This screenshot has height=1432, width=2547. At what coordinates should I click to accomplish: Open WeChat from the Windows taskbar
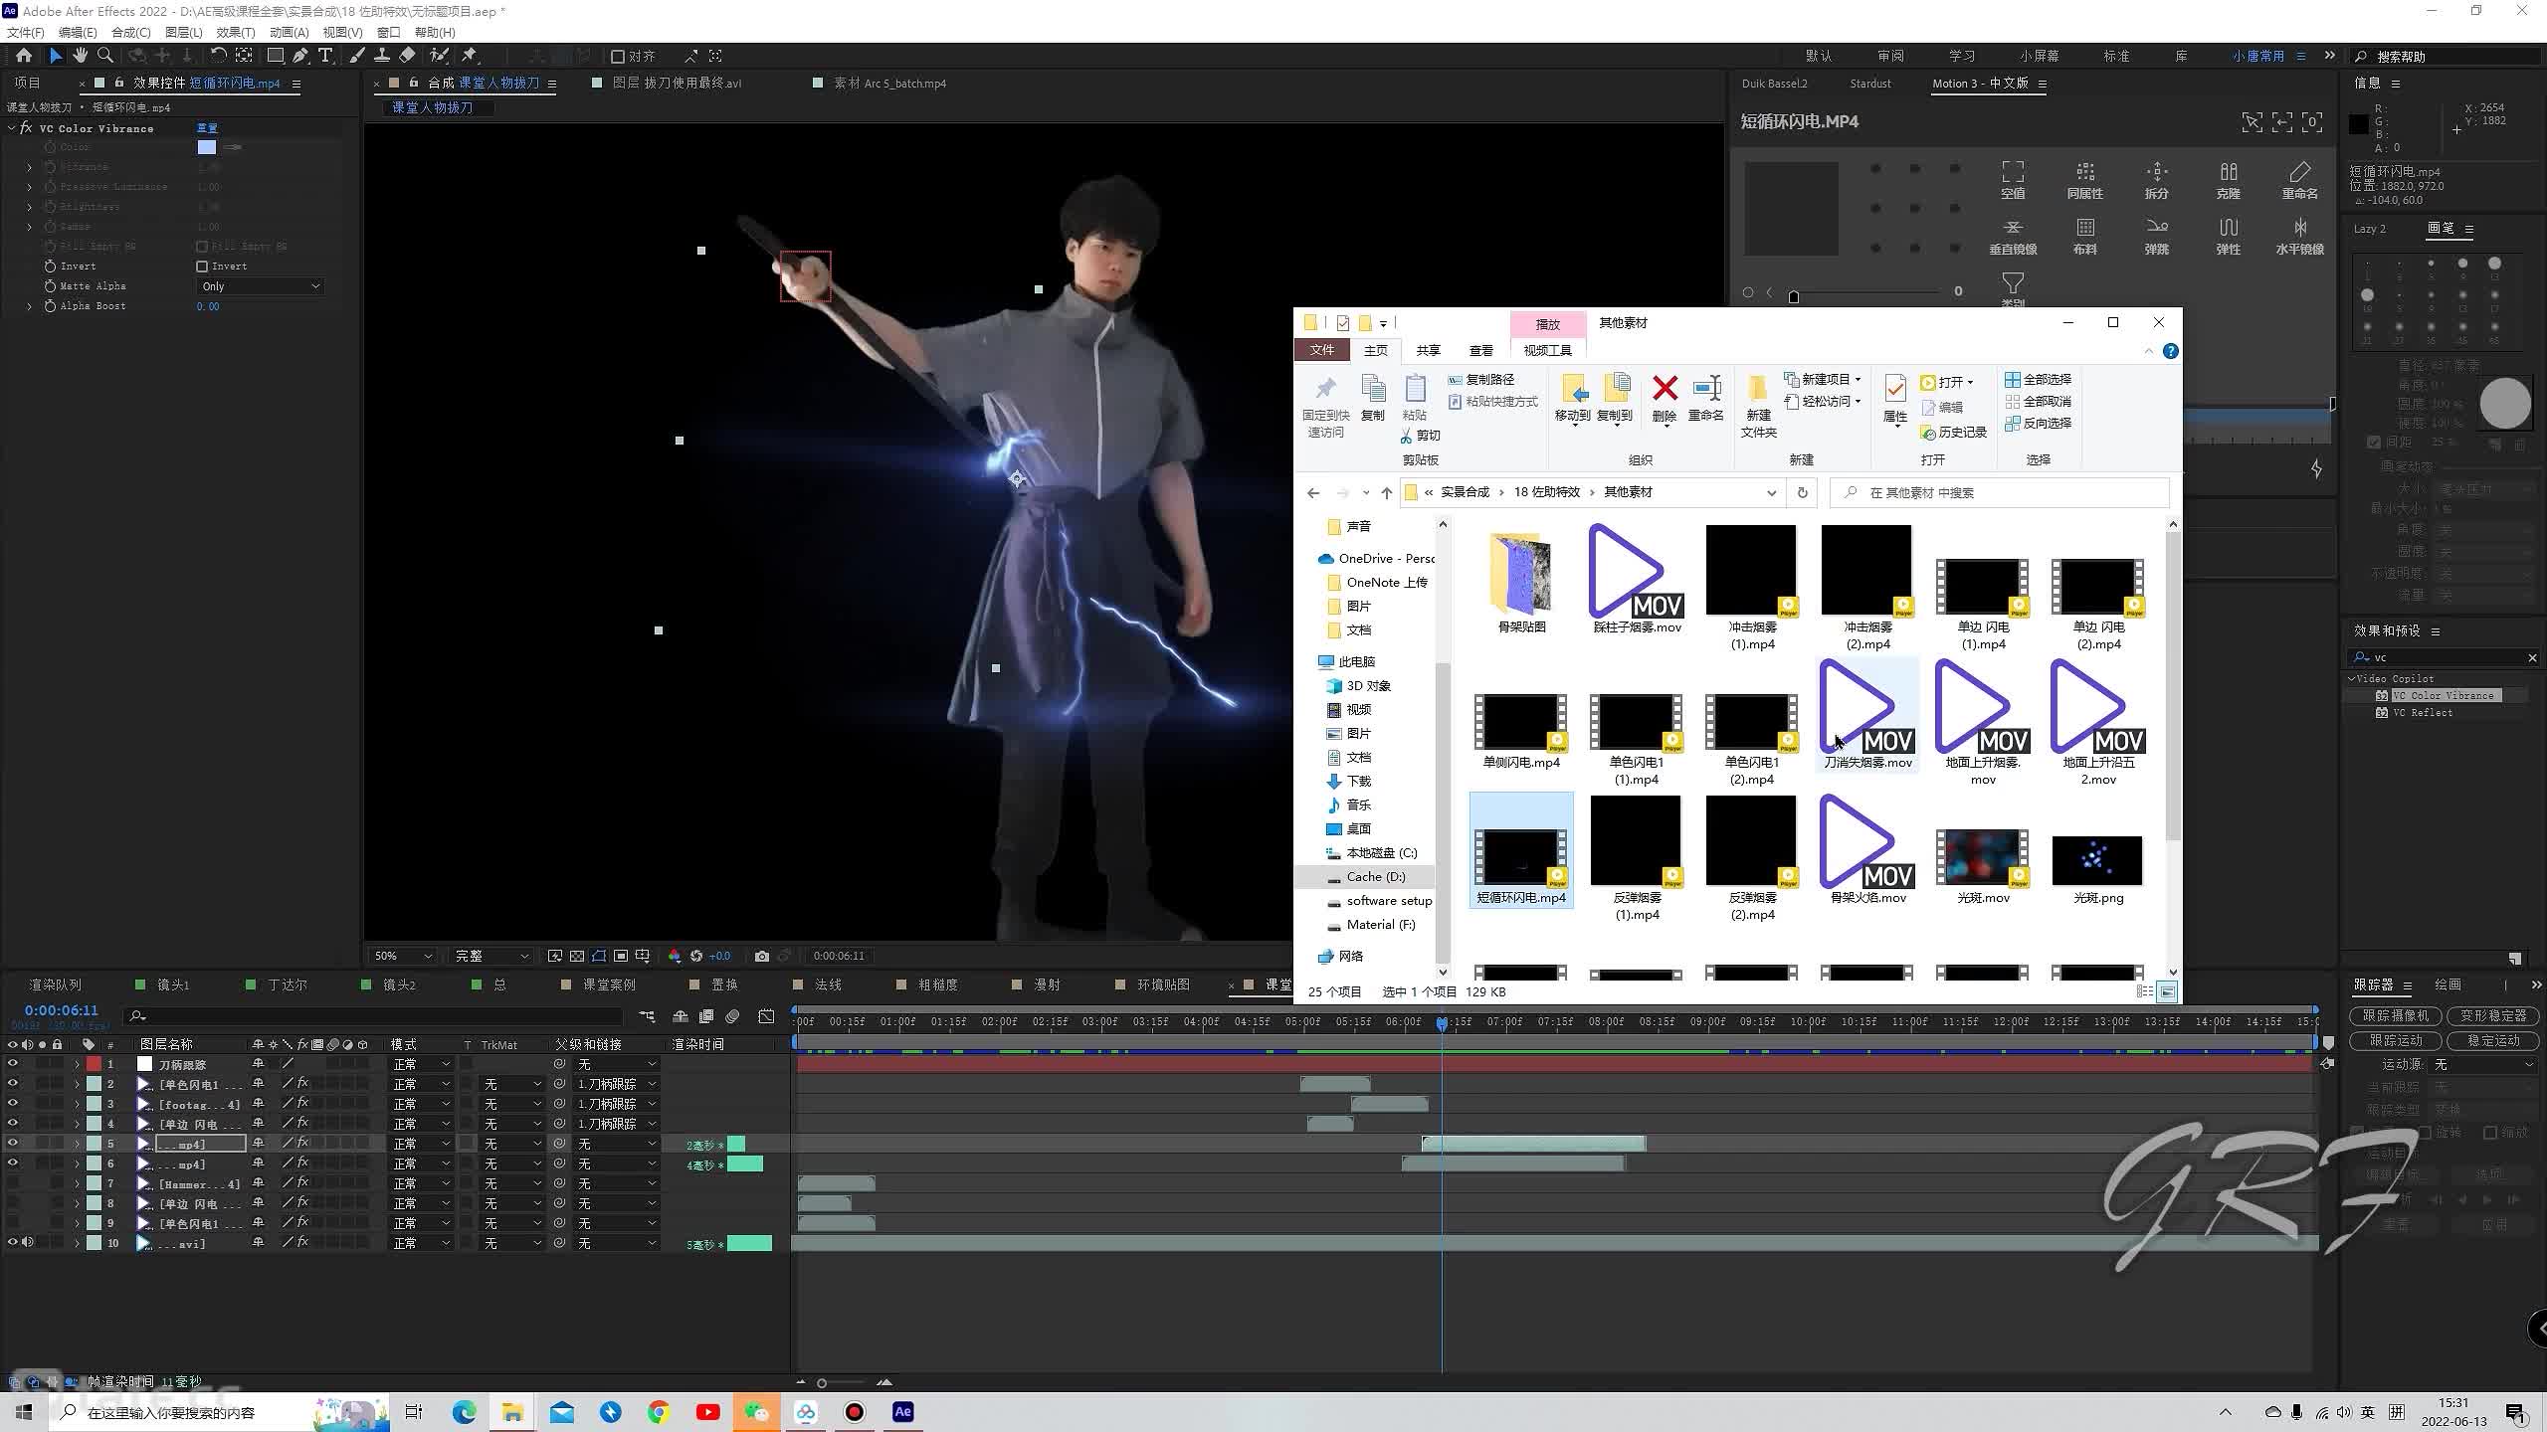[756, 1412]
